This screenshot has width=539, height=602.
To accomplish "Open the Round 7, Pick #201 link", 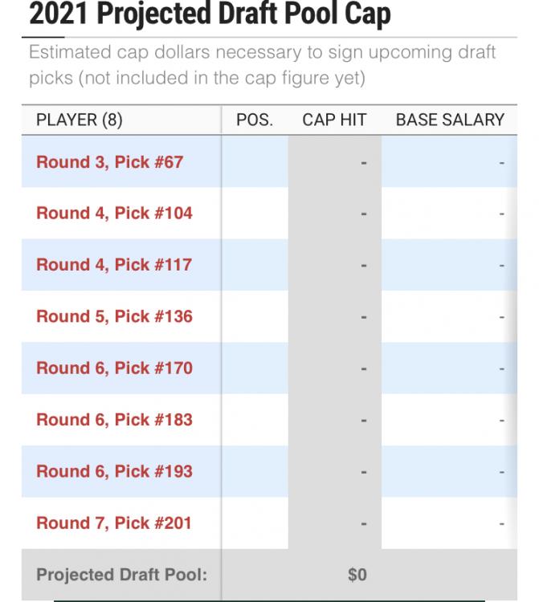I will [x=114, y=523].
